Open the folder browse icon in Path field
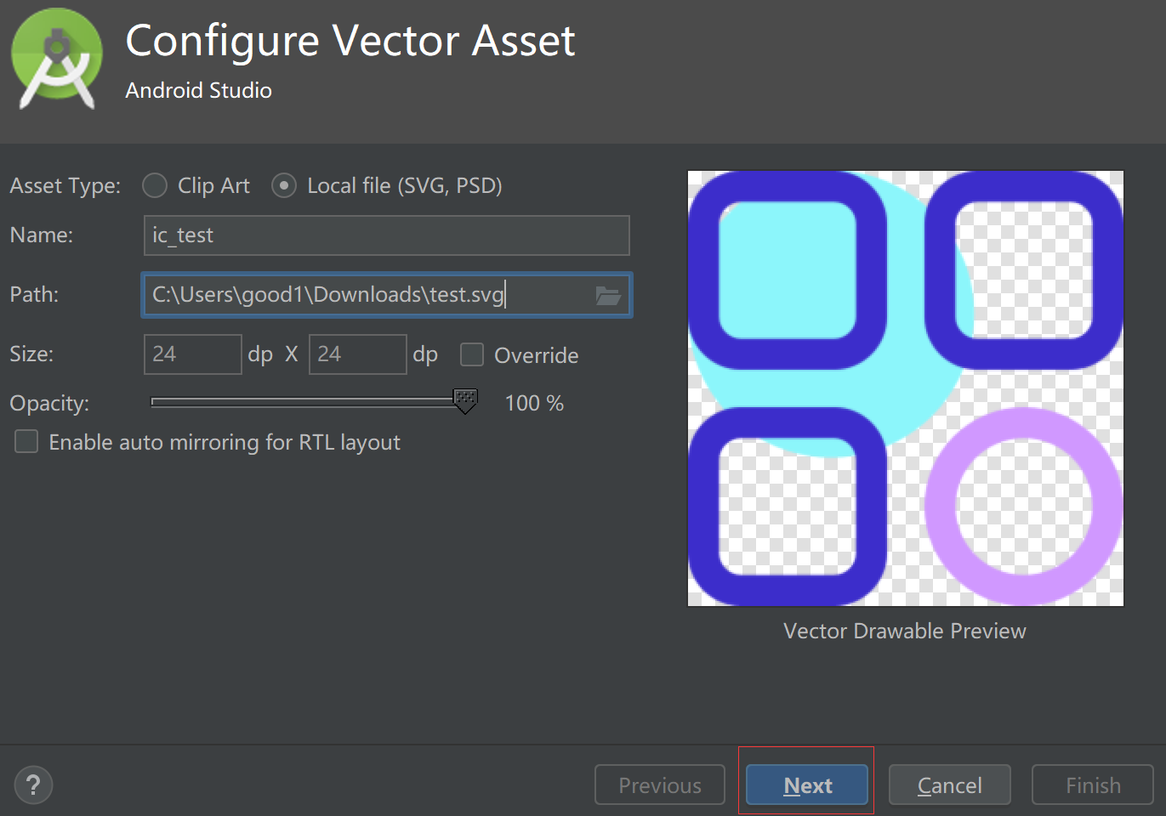The image size is (1166, 816). click(x=608, y=295)
